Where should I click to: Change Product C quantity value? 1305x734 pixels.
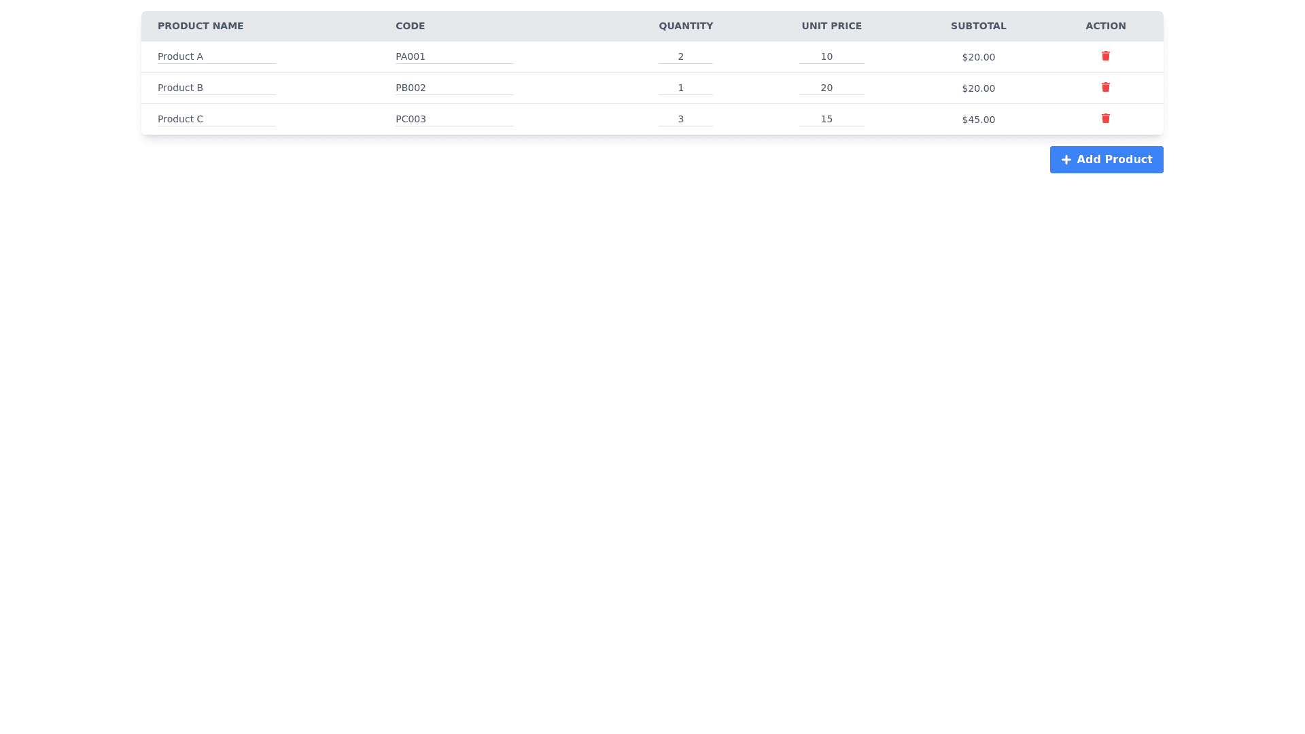click(x=685, y=119)
